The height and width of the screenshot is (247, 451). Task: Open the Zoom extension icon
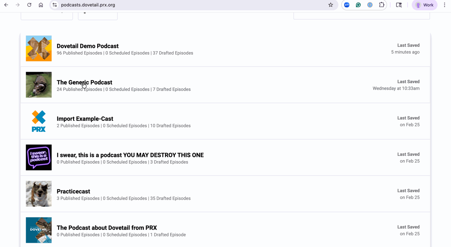(347, 5)
